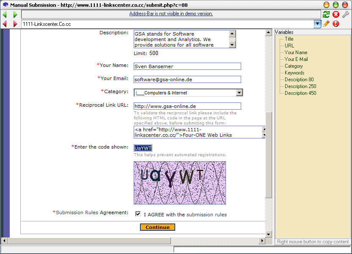Click the application icon in title bar
Viewport: 352px width, 254px height.
pyautogui.click(x=5, y=5)
